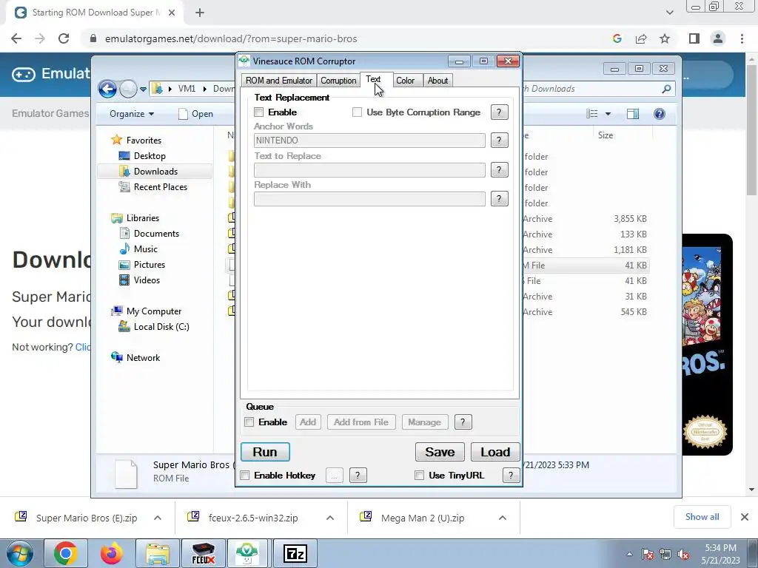
Task: Share this page icon in address bar
Action: point(641,38)
